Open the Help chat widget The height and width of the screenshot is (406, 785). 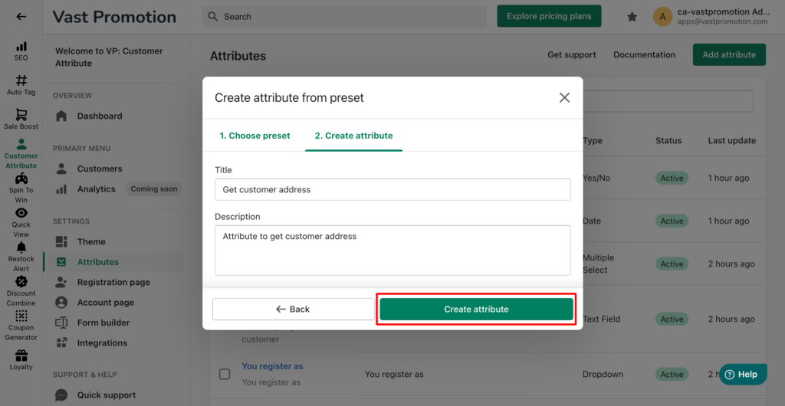[x=743, y=374]
